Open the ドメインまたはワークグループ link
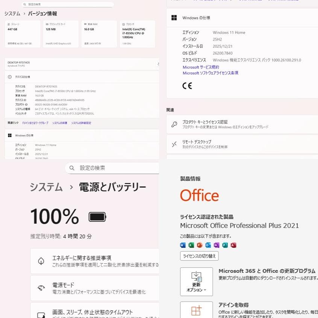Image resolution: width=318 pixels, height=318 pixels. tap(35, 123)
